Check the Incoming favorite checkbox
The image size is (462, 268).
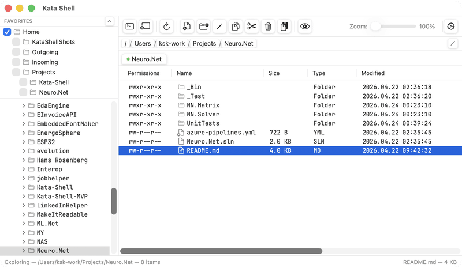click(x=16, y=62)
